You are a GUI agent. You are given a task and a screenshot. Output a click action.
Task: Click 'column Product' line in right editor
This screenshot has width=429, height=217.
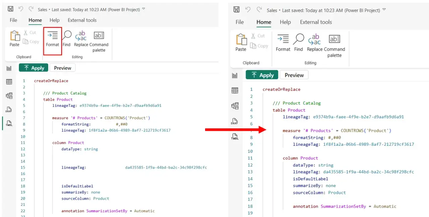[300, 158]
